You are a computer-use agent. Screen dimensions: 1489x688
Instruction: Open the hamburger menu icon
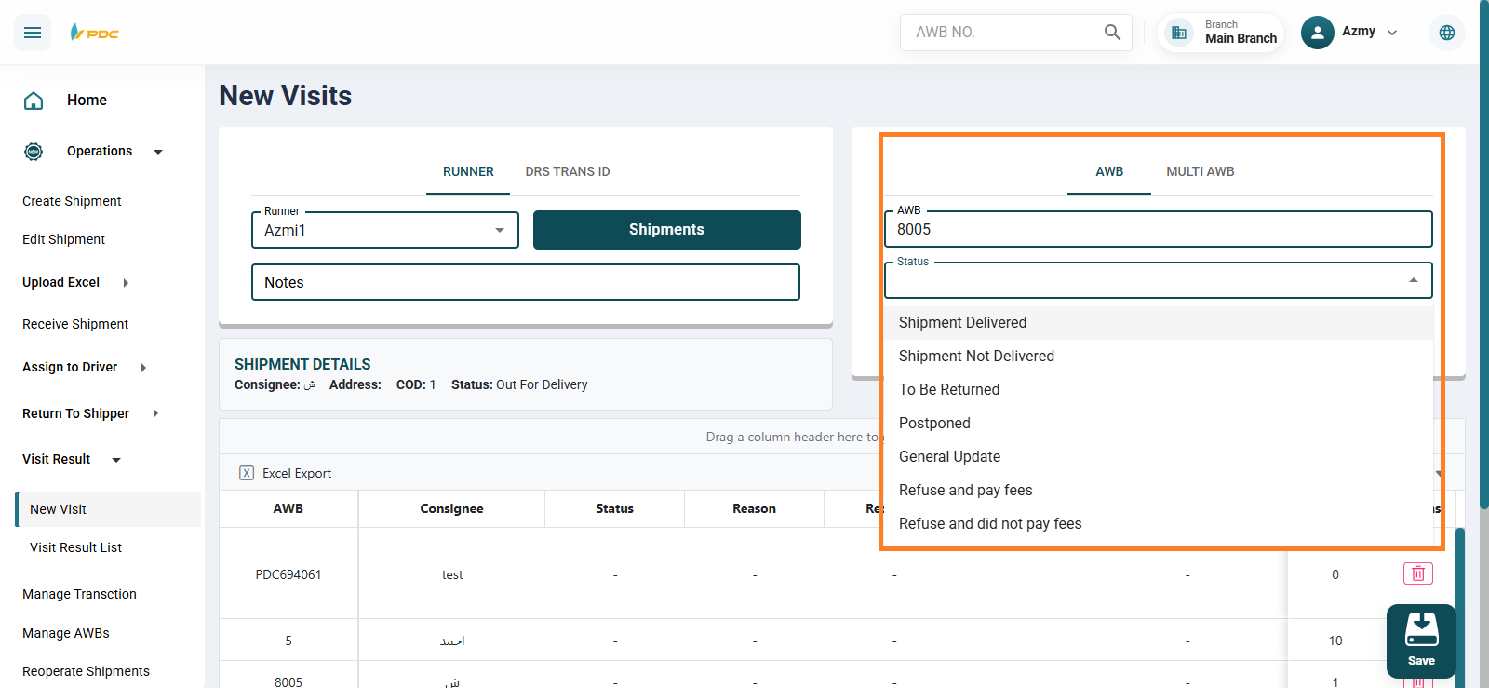pos(33,33)
